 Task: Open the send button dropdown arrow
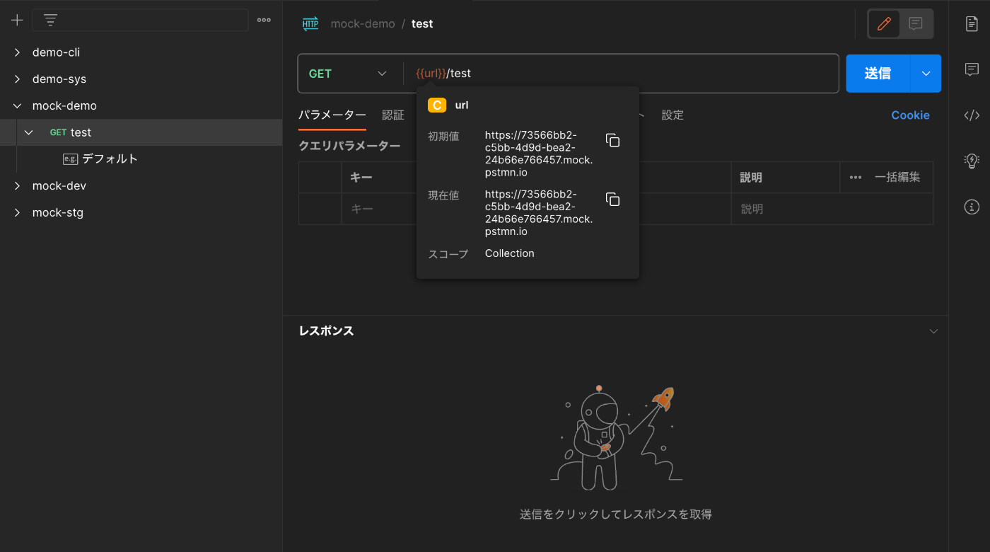pos(926,74)
